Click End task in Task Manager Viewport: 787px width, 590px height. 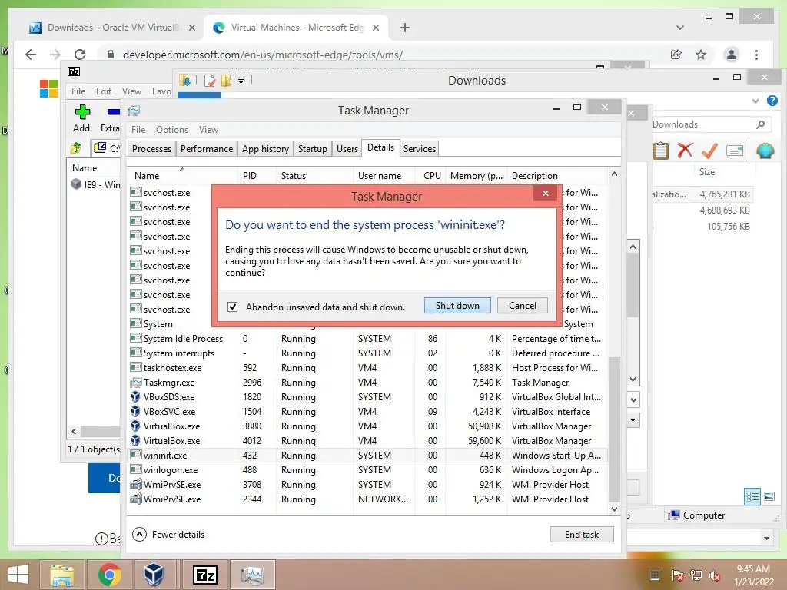click(582, 535)
